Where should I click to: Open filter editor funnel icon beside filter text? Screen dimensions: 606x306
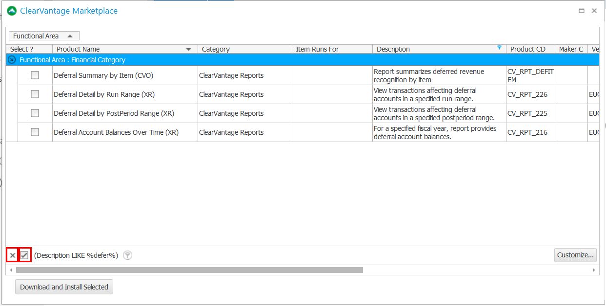(x=127, y=255)
